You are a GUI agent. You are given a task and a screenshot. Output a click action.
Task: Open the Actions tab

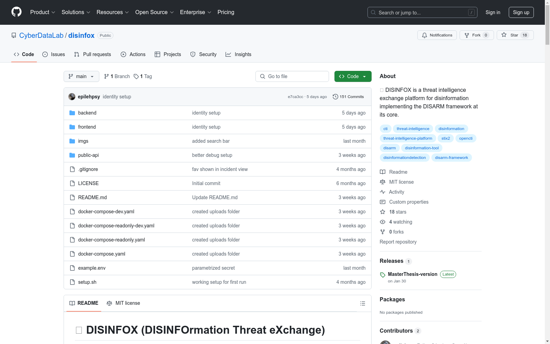133,54
